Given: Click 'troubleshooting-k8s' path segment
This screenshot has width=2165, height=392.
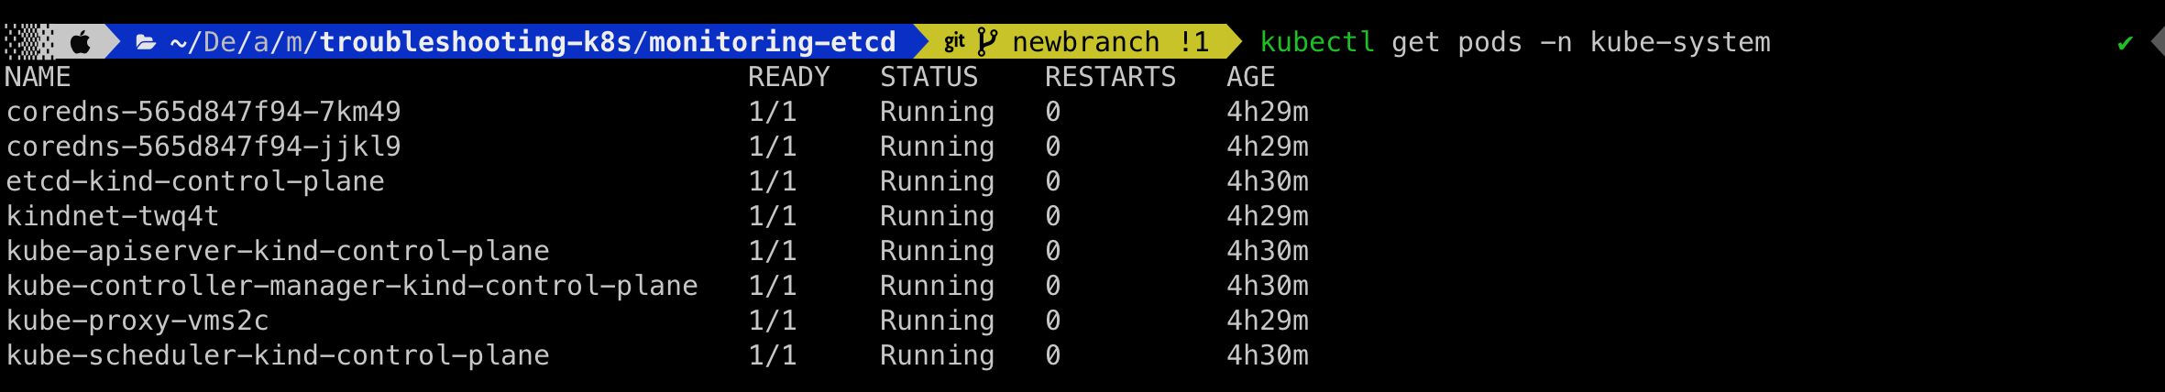Looking at the screenshot, I should pos(475,42).
